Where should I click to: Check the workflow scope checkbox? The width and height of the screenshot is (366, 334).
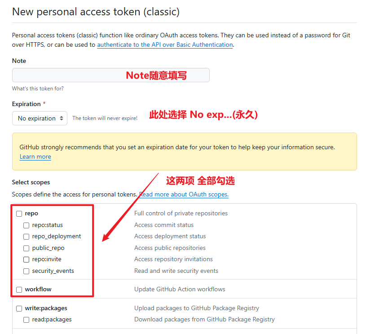pyautogui.click(x=19, y=289)
